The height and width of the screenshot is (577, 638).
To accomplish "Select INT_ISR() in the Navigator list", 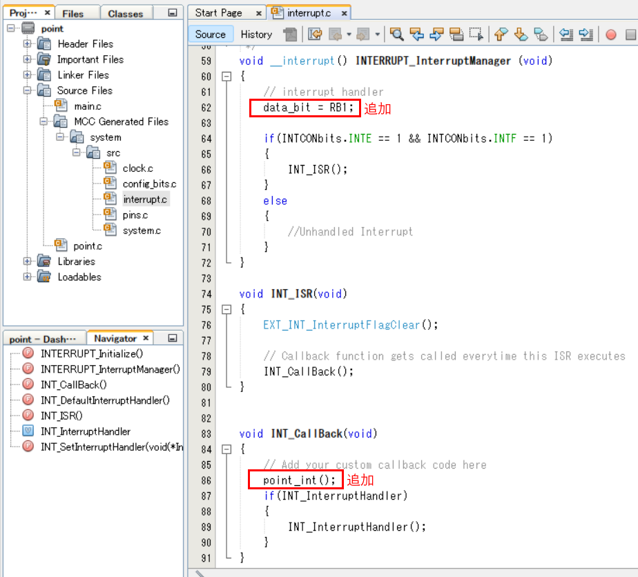I will (61, 415).
